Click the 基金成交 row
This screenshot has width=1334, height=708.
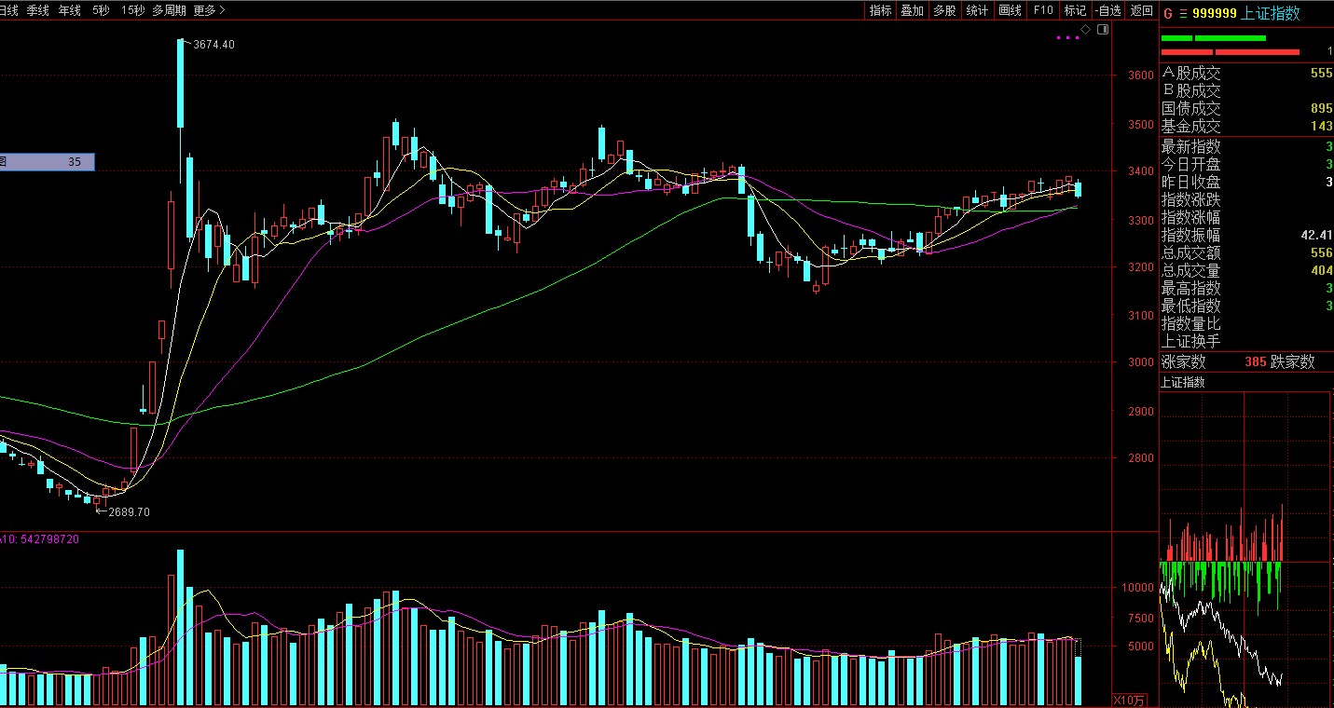(1246, 126)
